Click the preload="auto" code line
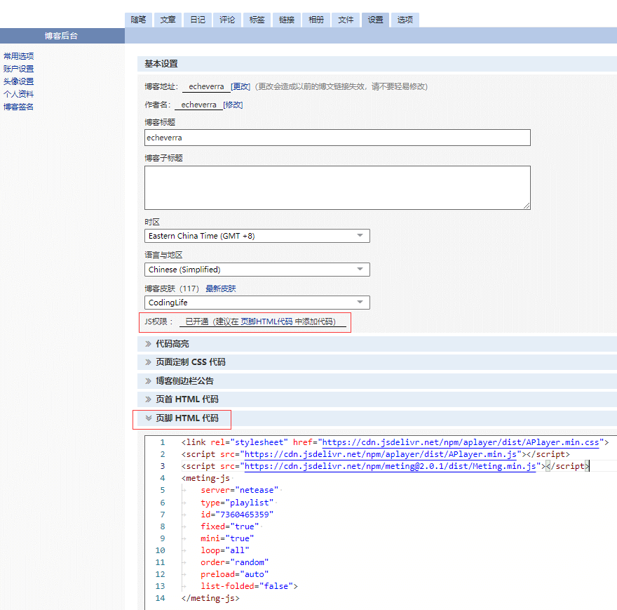 pyautogui.click(x=234, y=574)
